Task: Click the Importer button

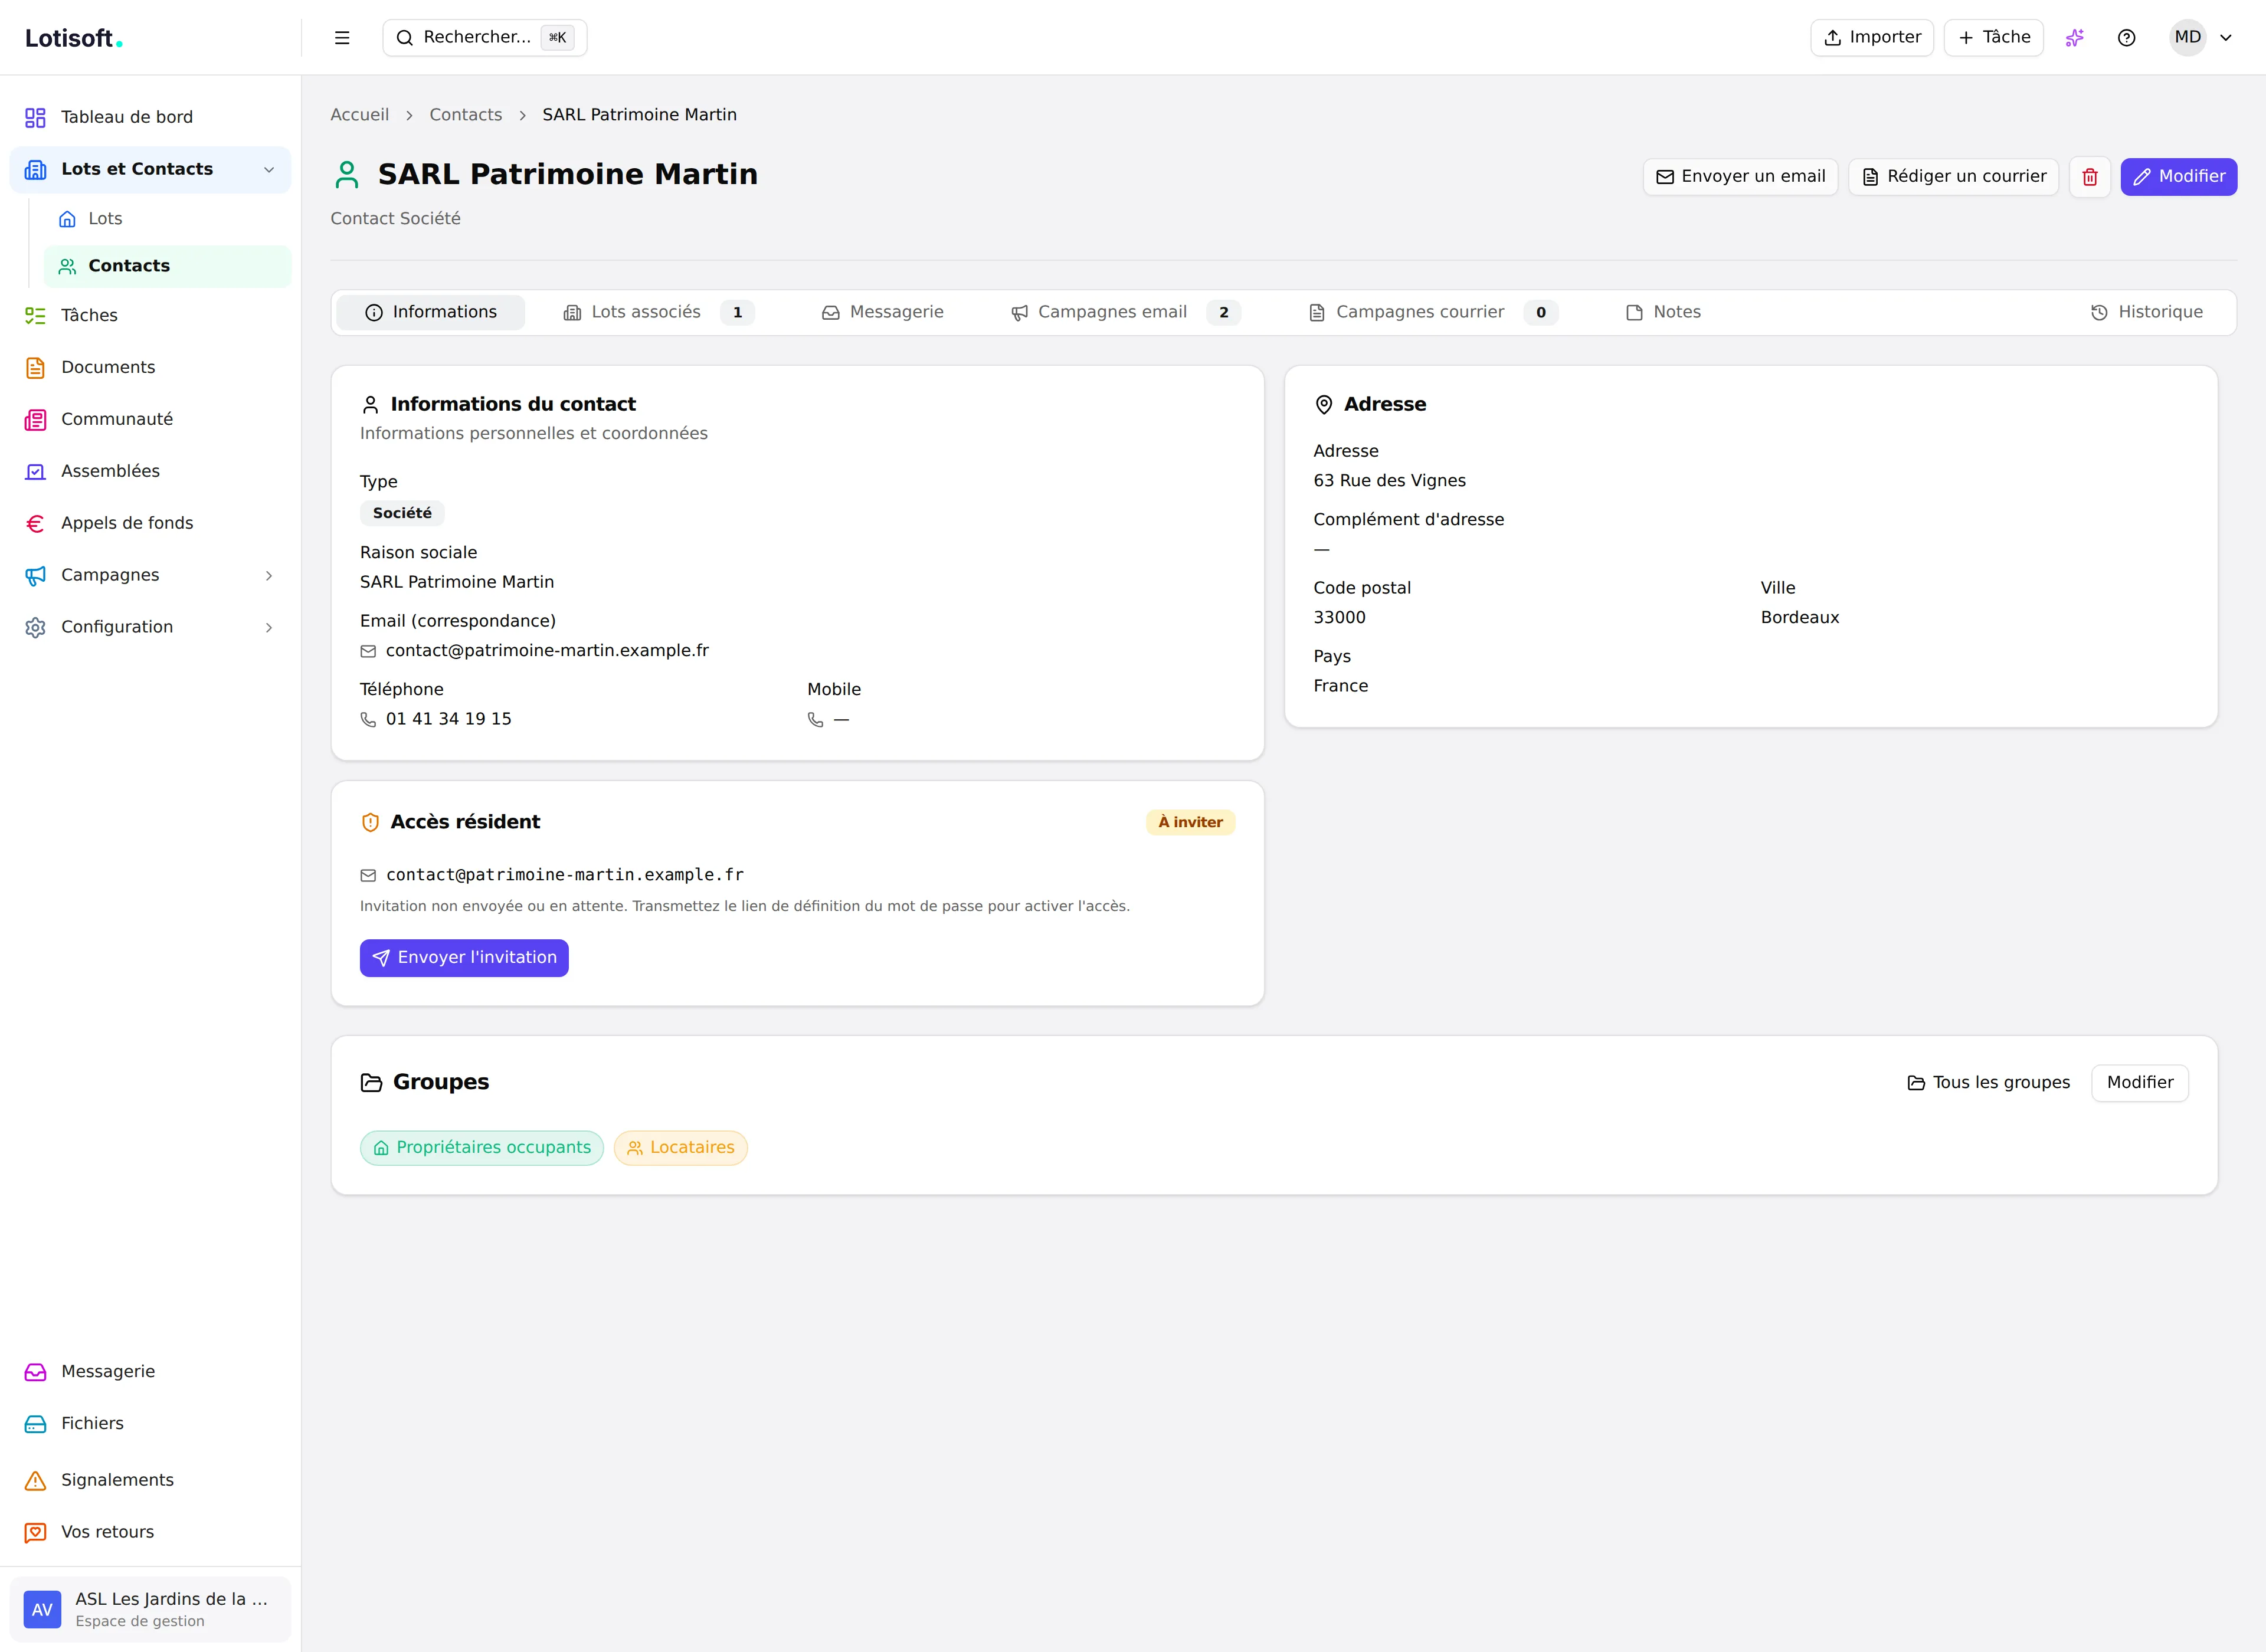Action: pos(1872,38)
